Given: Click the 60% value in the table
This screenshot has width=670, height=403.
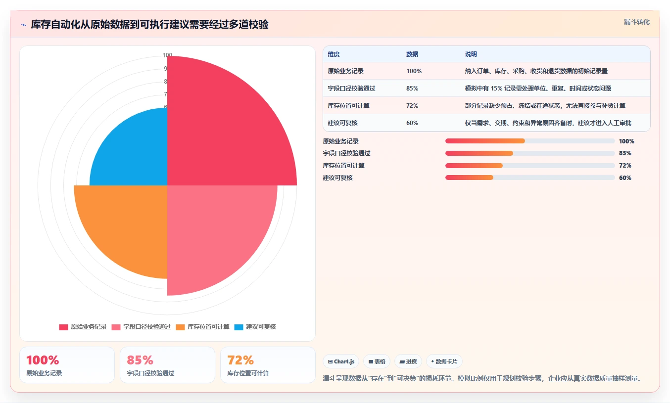Looking at the screenshot, I should coord(412,123).
